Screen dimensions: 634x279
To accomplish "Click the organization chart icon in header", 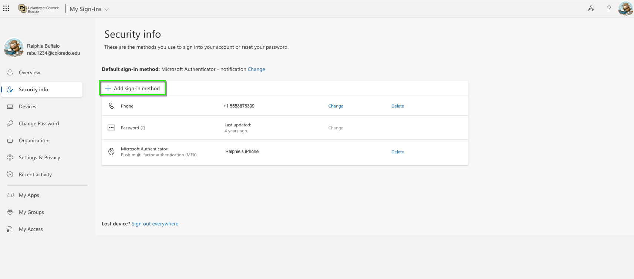I will [591, 8].
